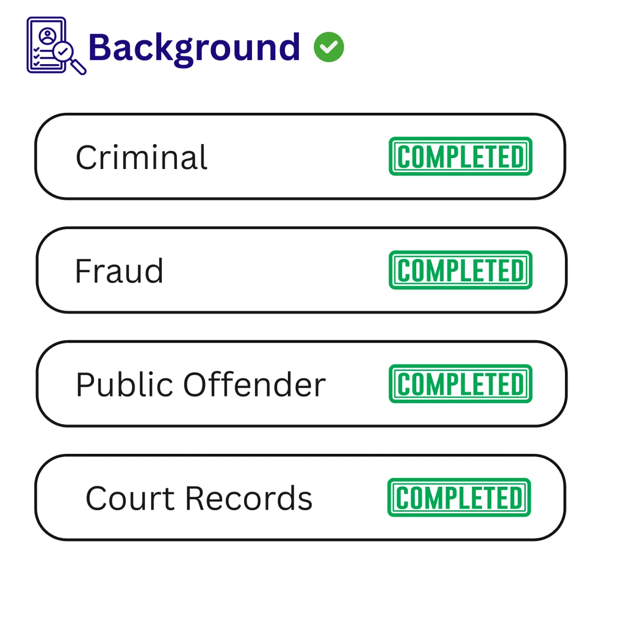The width and height of the screenshot is (626, 626).
Task: Click empty space inside the Fraud row
Action: pyautogui.click(x=276, y=270)
